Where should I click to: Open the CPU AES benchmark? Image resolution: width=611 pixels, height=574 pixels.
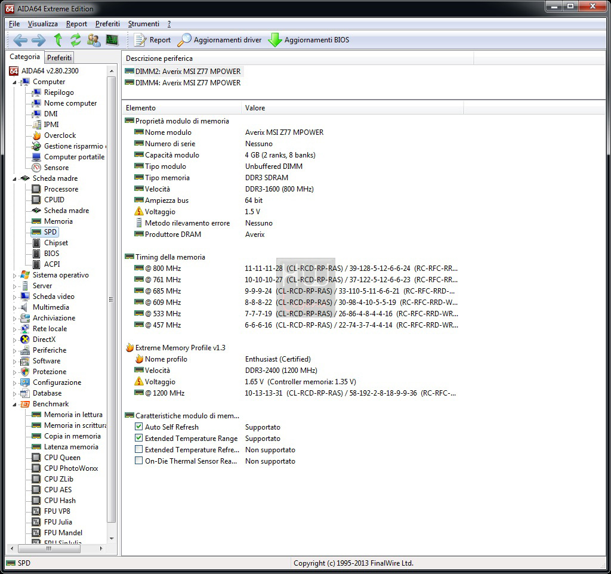58,490
